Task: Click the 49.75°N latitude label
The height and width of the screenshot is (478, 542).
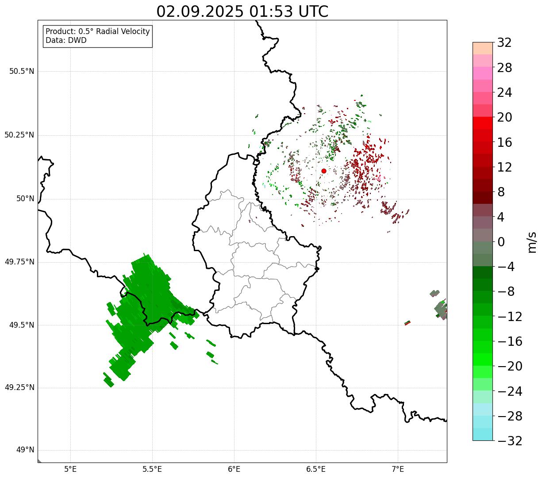Action: tap(19, 262)
